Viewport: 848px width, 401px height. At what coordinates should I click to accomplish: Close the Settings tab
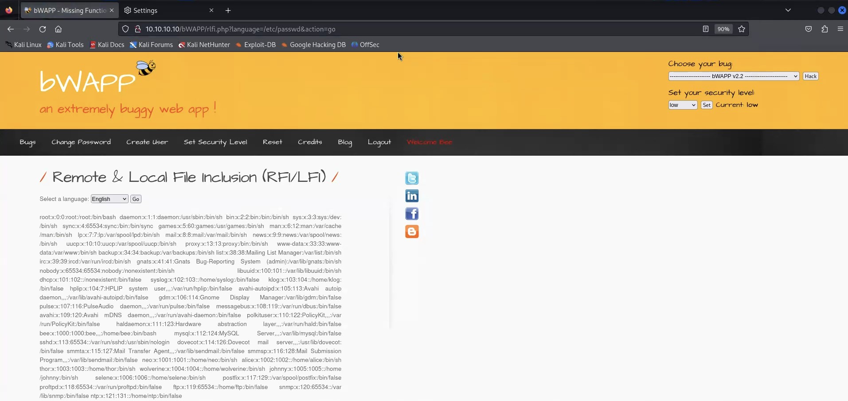pos(211,10)
